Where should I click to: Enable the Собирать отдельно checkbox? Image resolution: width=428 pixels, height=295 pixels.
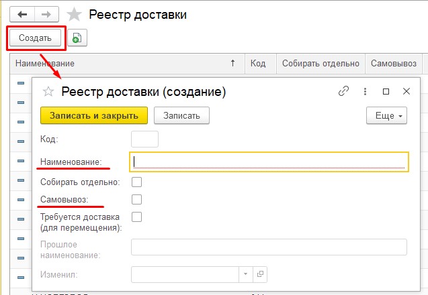tap(136, 182)
